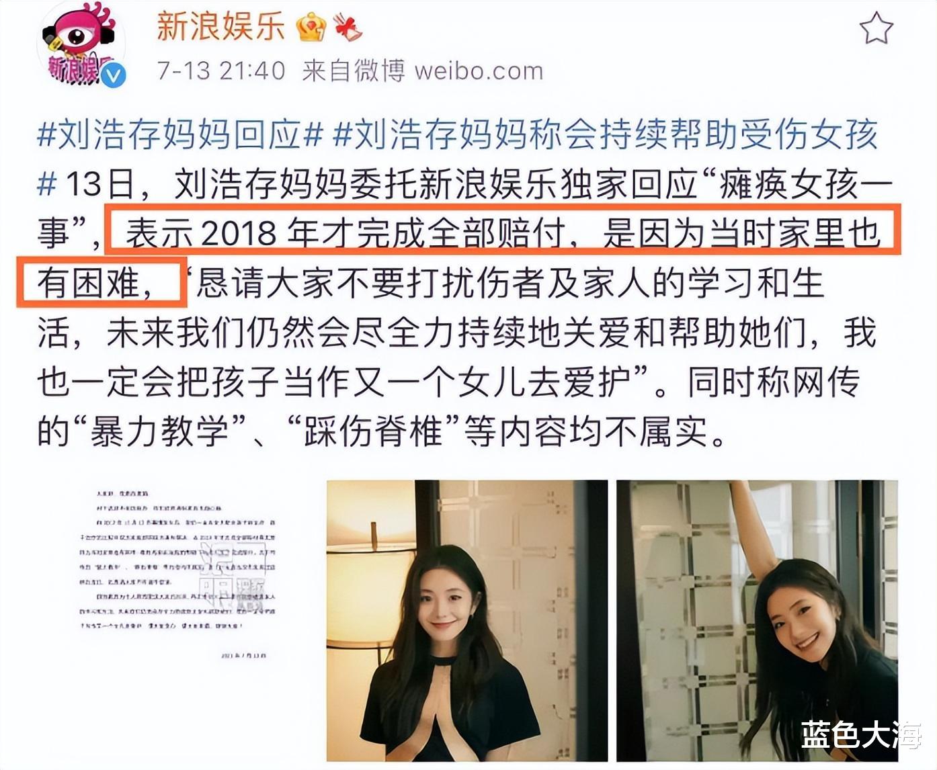Image resolution: width=937 pixels, height=770 pixels.
Task: Open the middle photo with lamp
Action: 467,621
